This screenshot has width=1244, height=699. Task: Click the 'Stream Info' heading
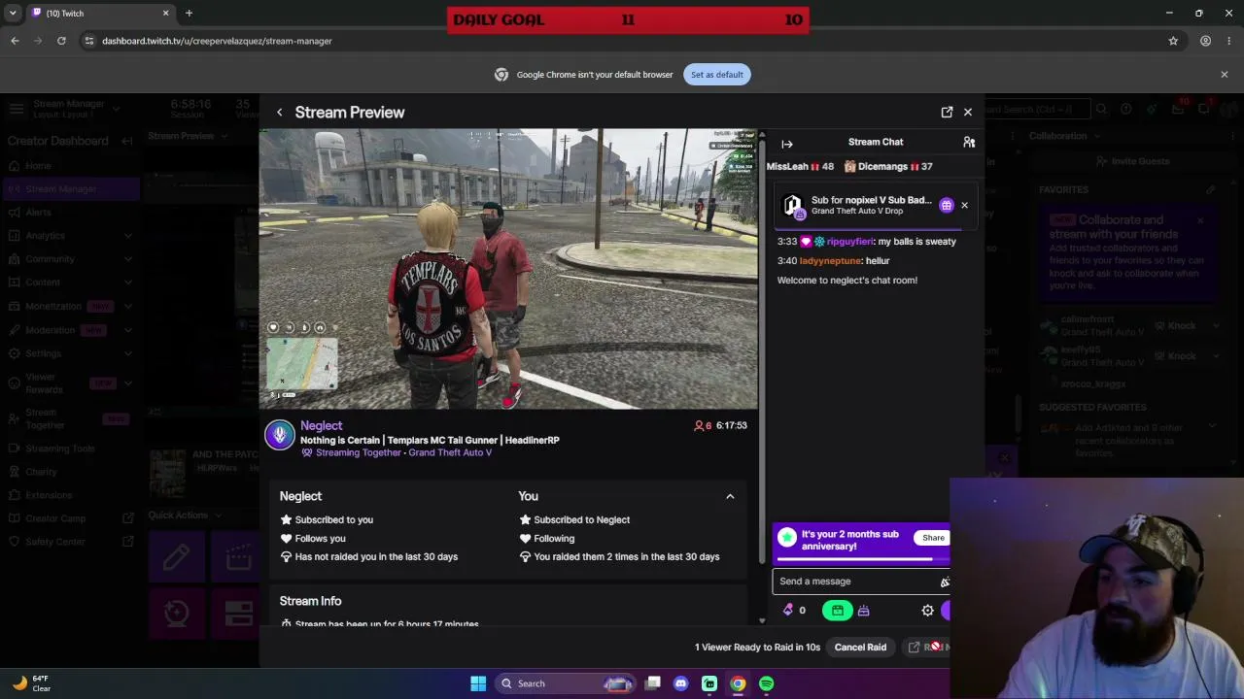[310, 601]
